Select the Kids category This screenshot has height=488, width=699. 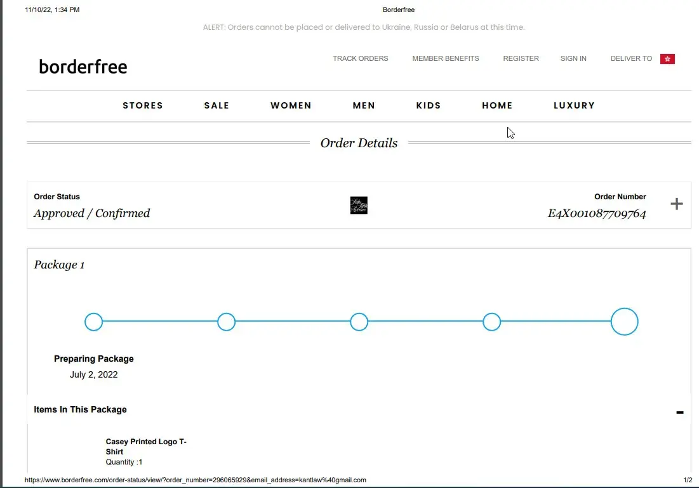click(429, 106)
